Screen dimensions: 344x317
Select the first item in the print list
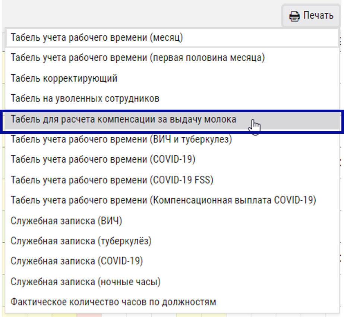97,38
